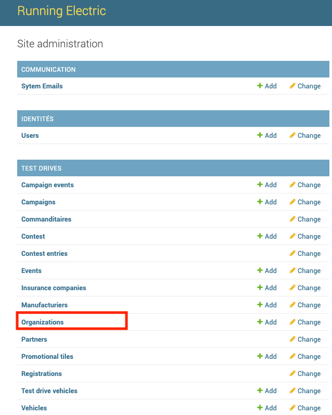332x415 pixels.
Task: Go to Test drive vehicles
Action: pyautogui.click(x=49, y=391)
